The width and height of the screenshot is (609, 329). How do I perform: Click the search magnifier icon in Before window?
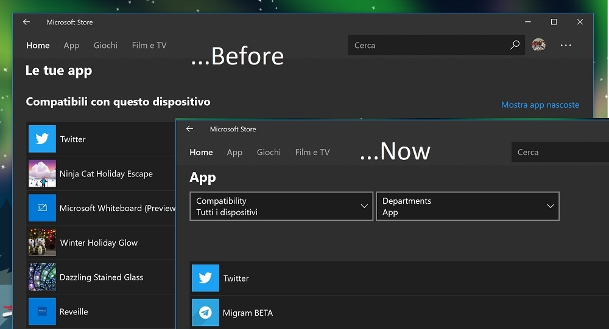[515, 45]
